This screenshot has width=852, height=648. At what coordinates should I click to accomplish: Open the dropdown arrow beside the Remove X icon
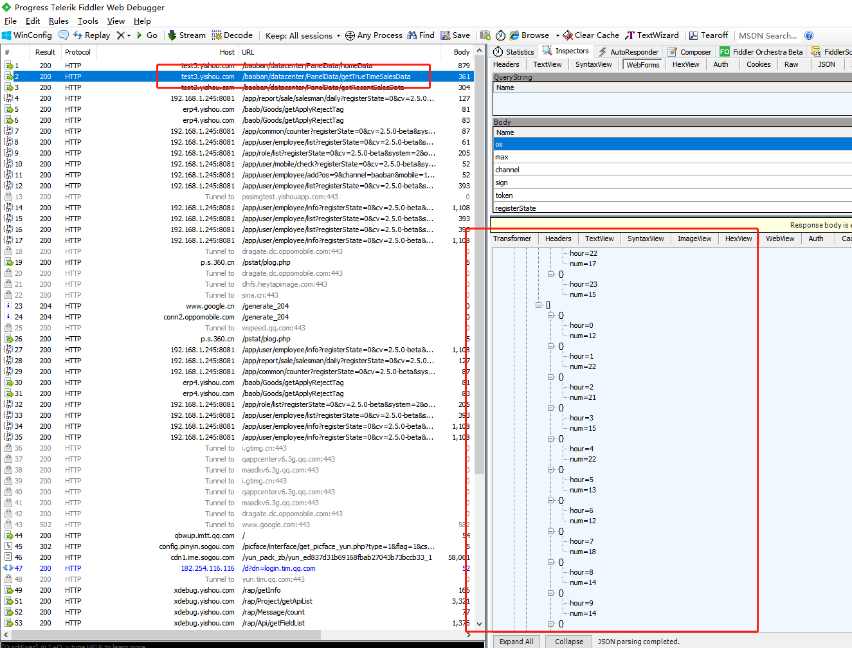tap(129, 36)
